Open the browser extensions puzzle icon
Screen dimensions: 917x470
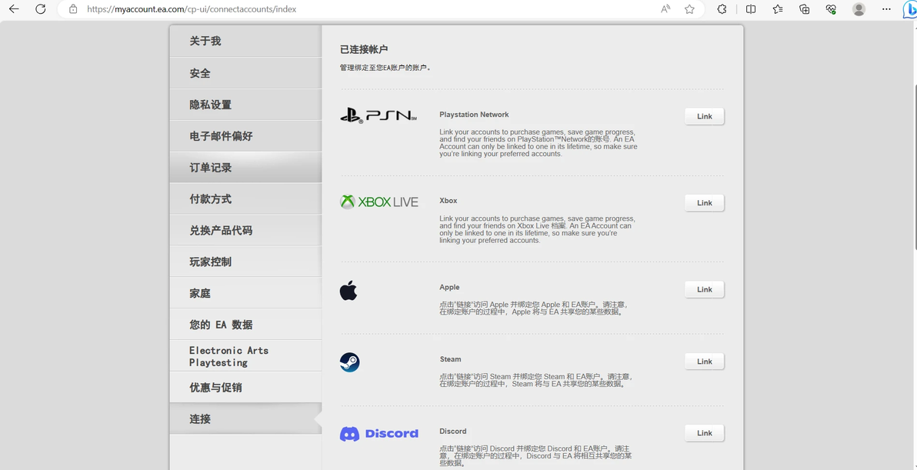[722, 8]
